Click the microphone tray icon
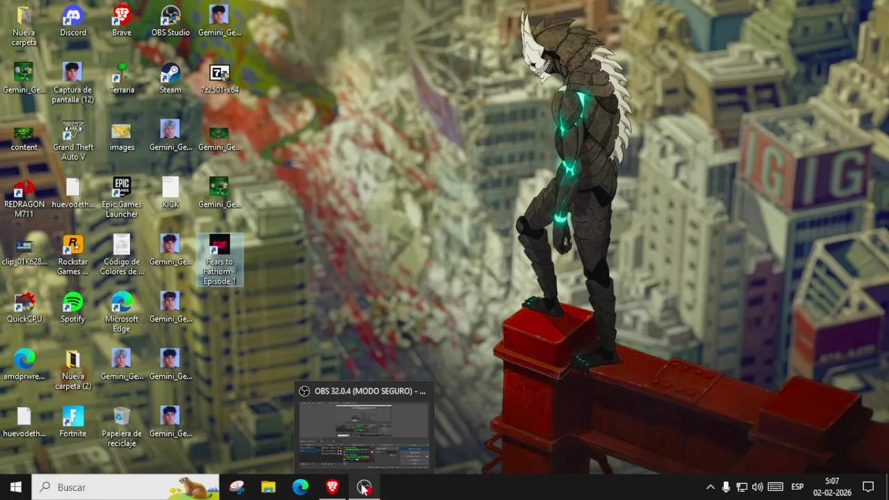The width and height of the screenshot is (889, 500). click(x=726, y=487)
